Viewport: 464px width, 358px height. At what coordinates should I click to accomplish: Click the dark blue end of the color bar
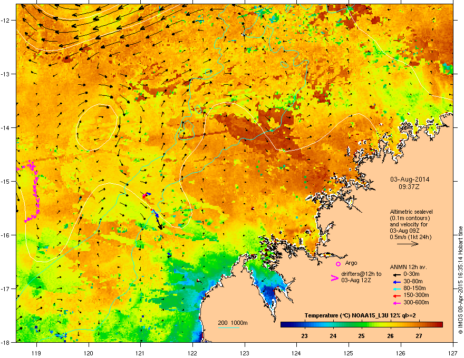[283, 325]
